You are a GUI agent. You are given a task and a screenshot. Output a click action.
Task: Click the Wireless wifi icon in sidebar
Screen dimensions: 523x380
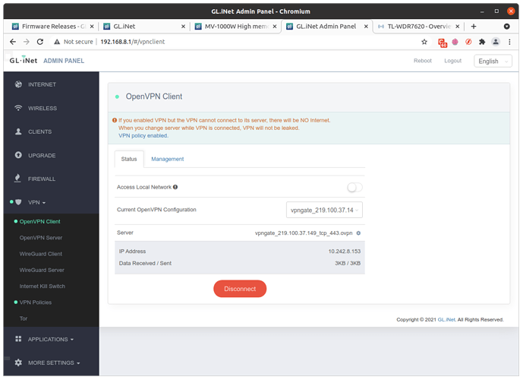click(18, 108)
